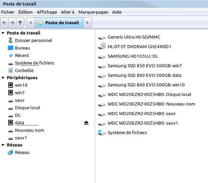Open the Aller à menu
This screenshot has width=208, height=183.
(x=68, y=12)
